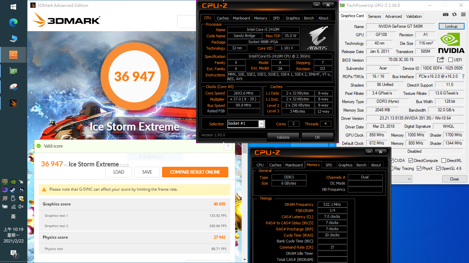469x263 pixels.
Task: Click LOAD button in 3DMark
Action: 119,172
